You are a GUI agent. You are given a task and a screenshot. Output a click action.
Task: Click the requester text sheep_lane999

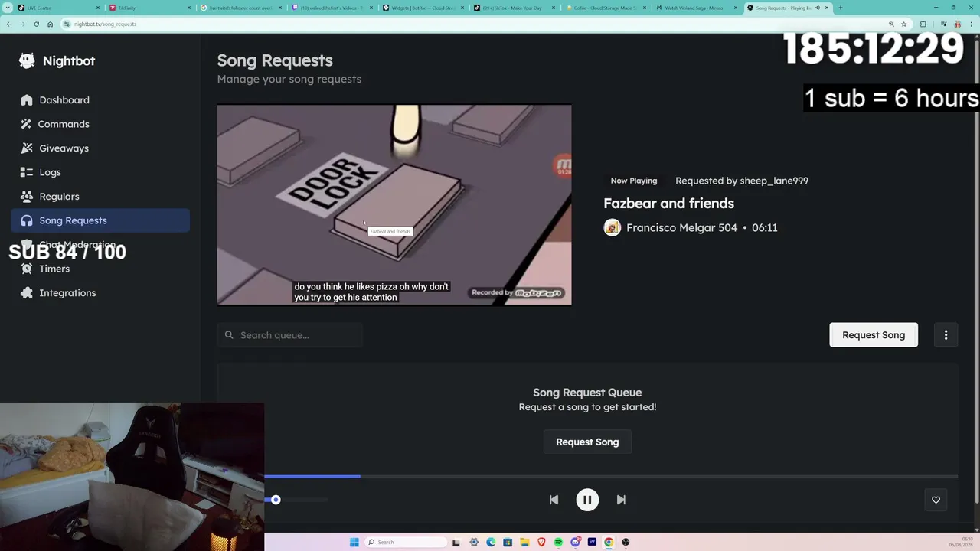pos(773,181)
